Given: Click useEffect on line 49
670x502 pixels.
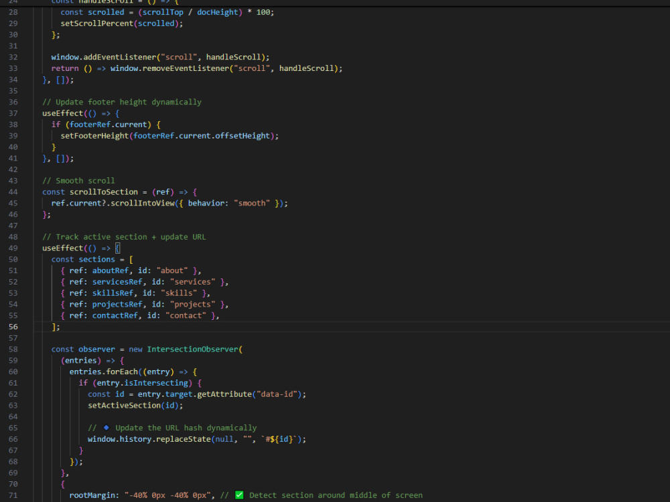Looking at the screenshot, I should point(62,248).
